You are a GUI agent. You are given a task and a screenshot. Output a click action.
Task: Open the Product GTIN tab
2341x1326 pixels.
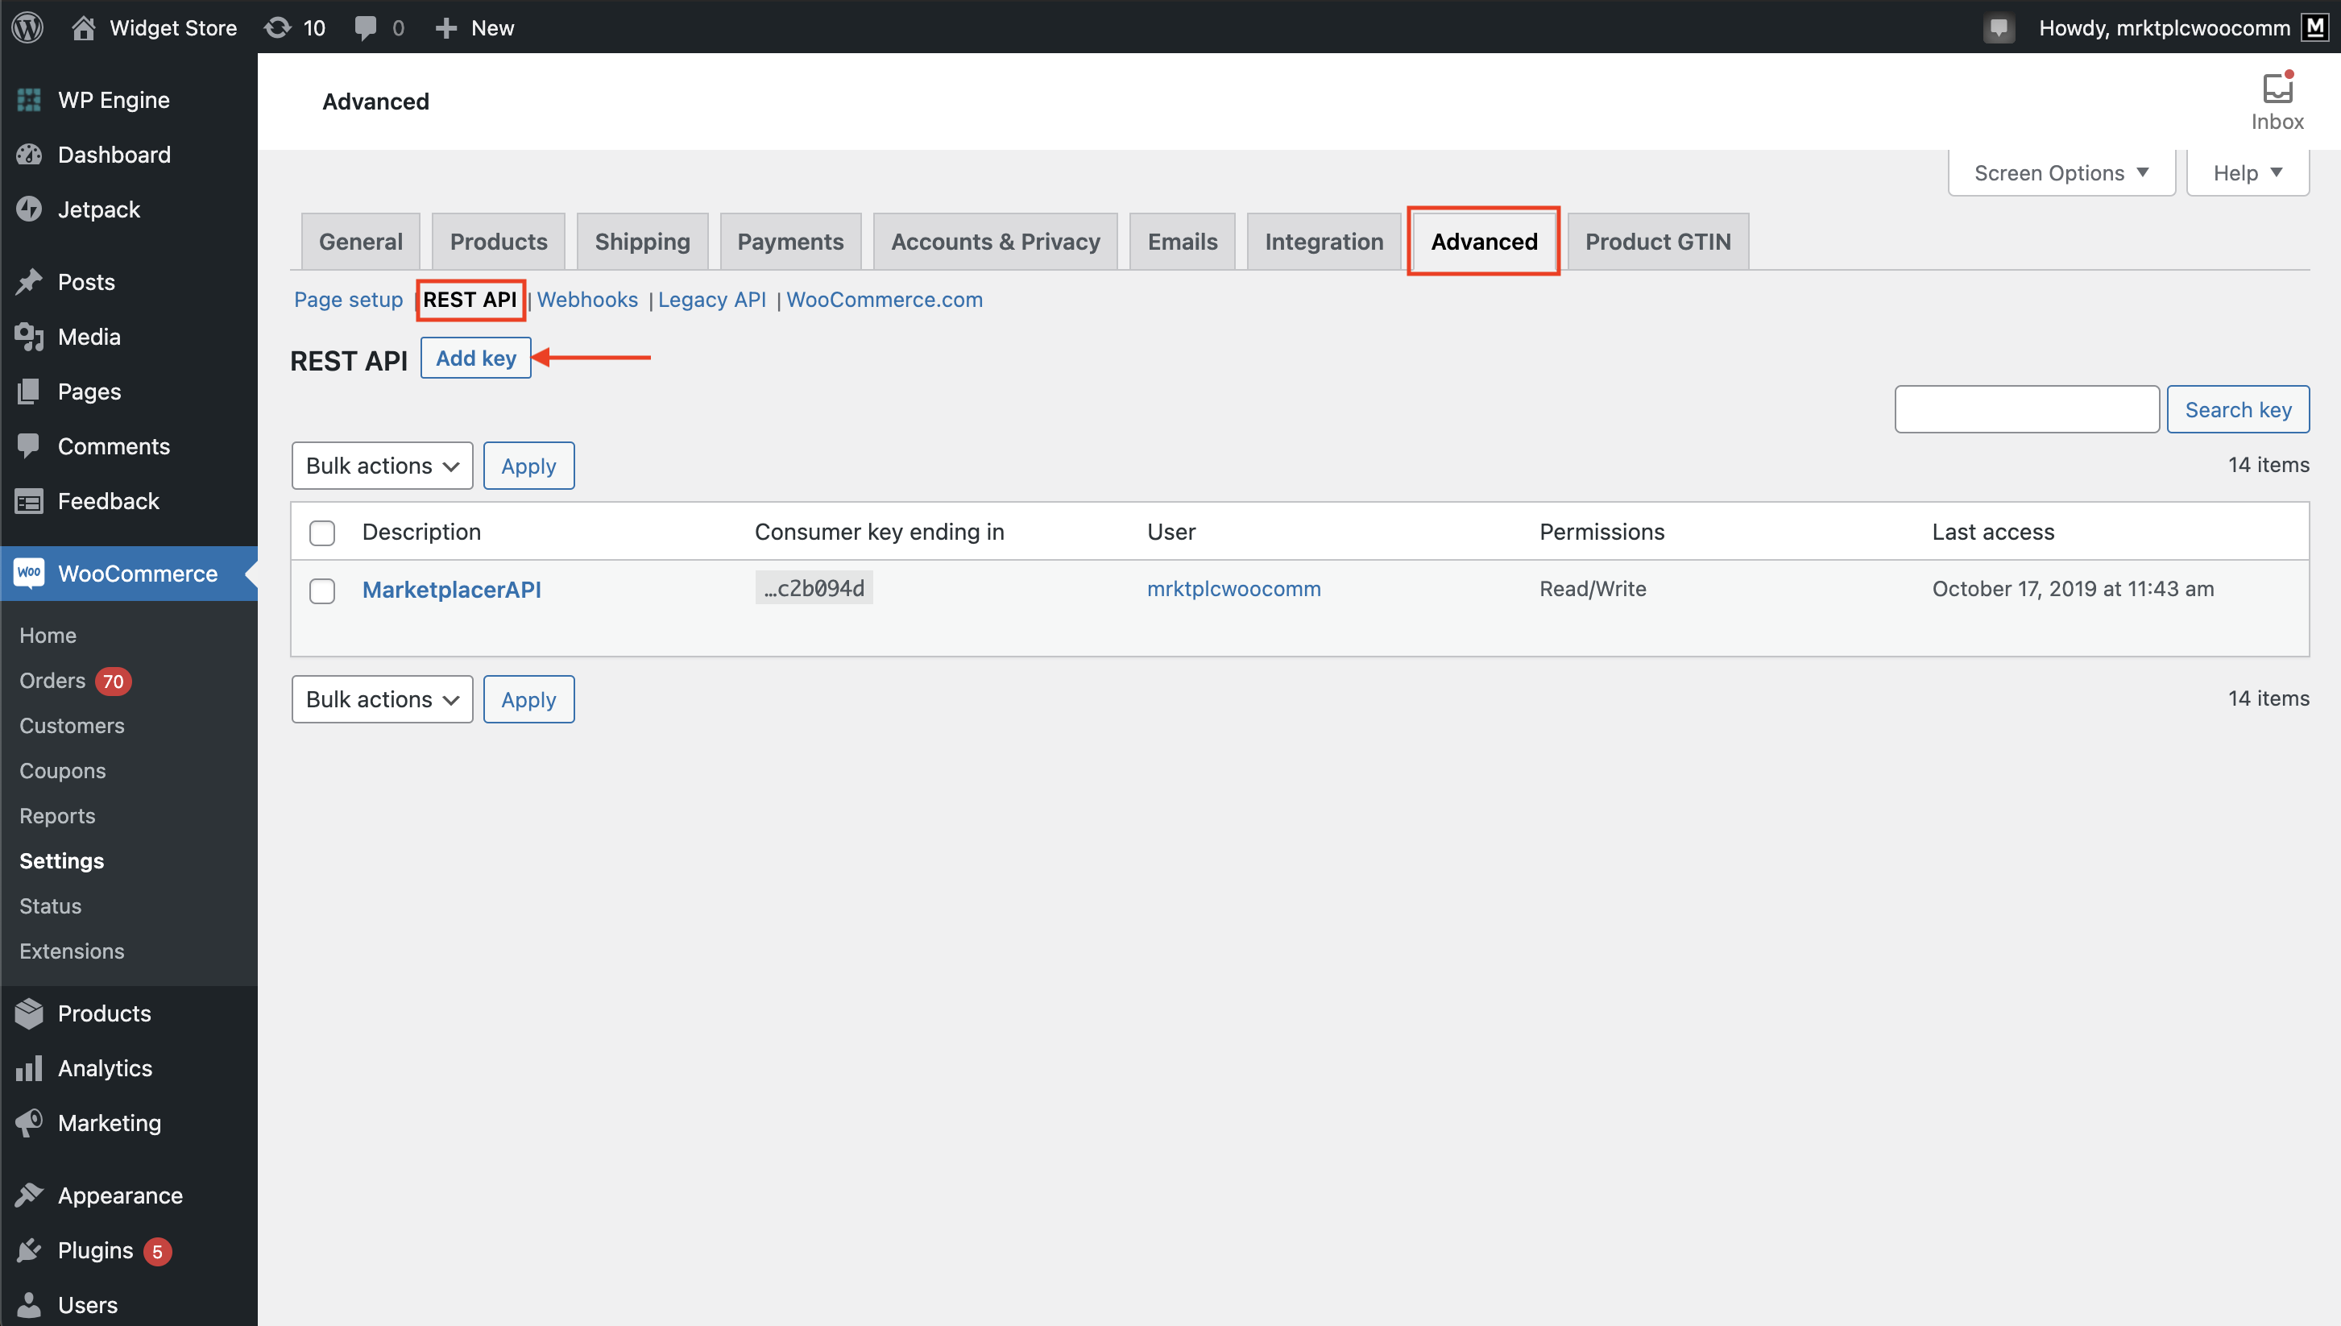[x=1658, y=242]
